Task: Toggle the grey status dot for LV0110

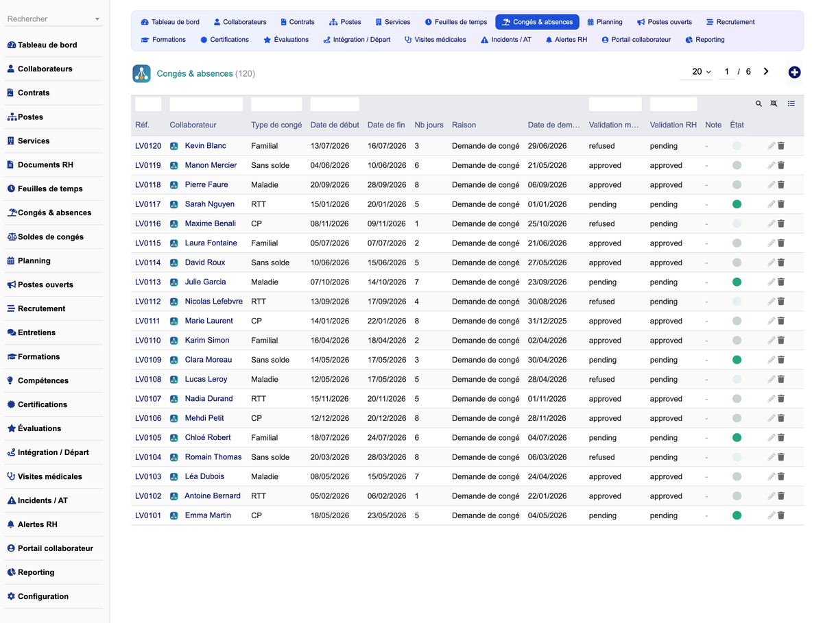Action: pos(737,340)
